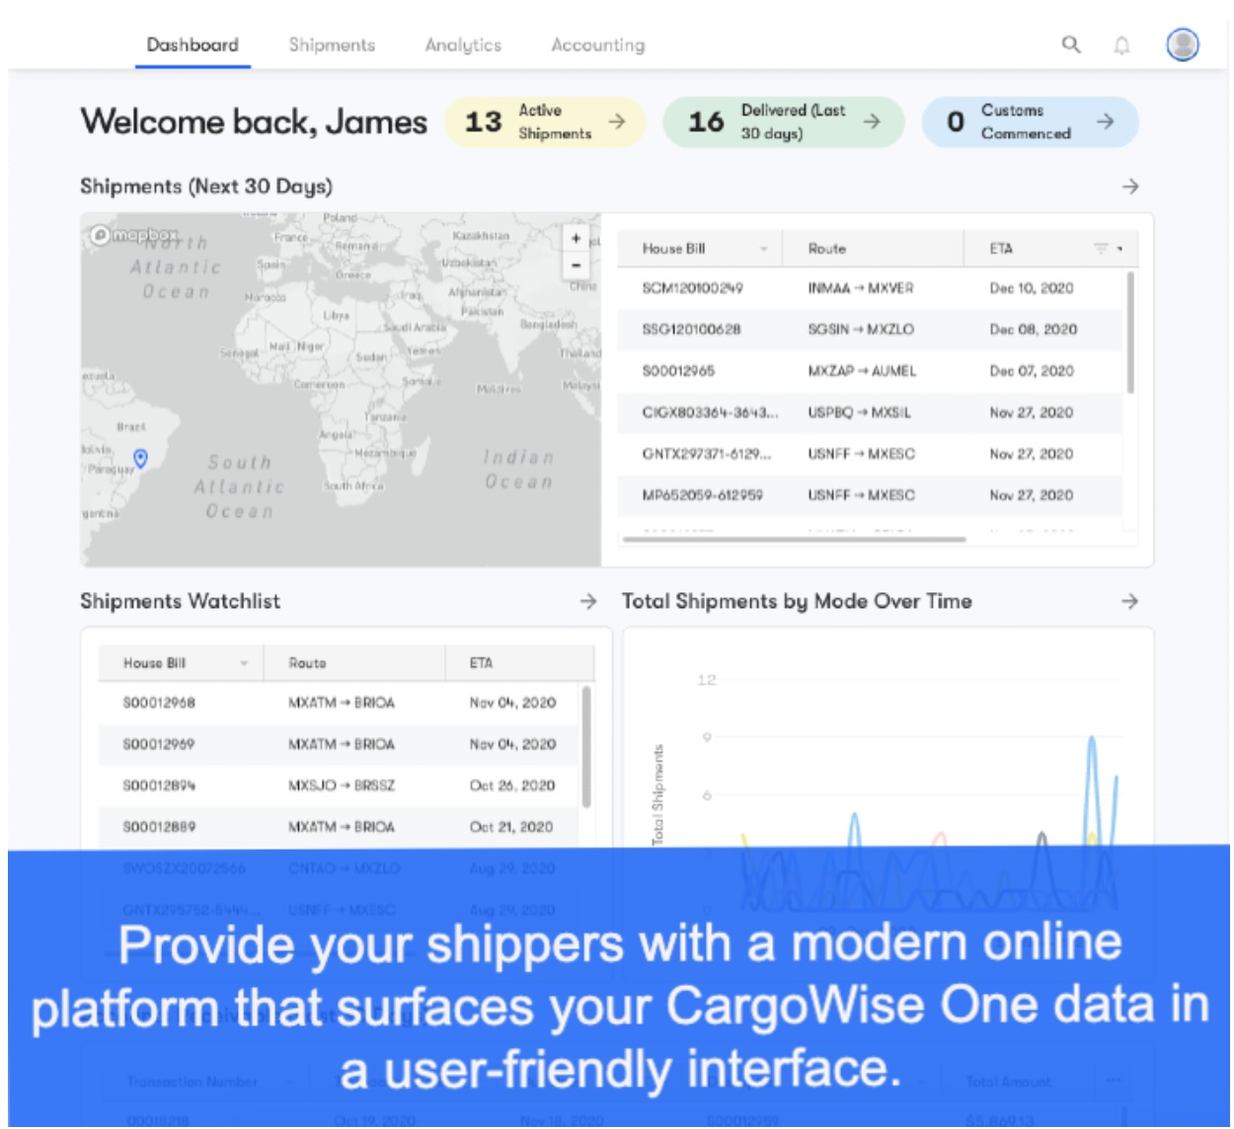
Task: Click the arrow in the Delivered (Last 30 days) pill
Action: coord(872,121)
